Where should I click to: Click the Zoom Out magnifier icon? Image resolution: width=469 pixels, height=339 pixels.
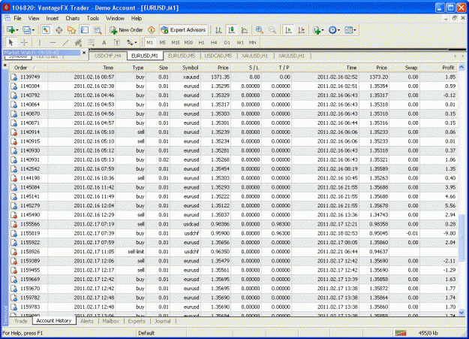tap(272, 30)
